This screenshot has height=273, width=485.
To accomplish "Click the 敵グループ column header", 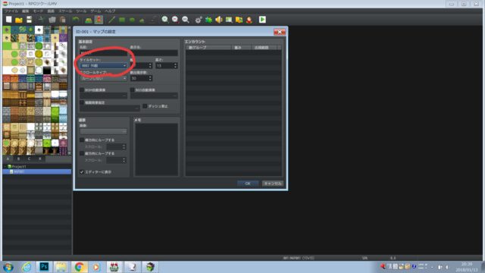I will pyautogui.click(x=208, y=48).
